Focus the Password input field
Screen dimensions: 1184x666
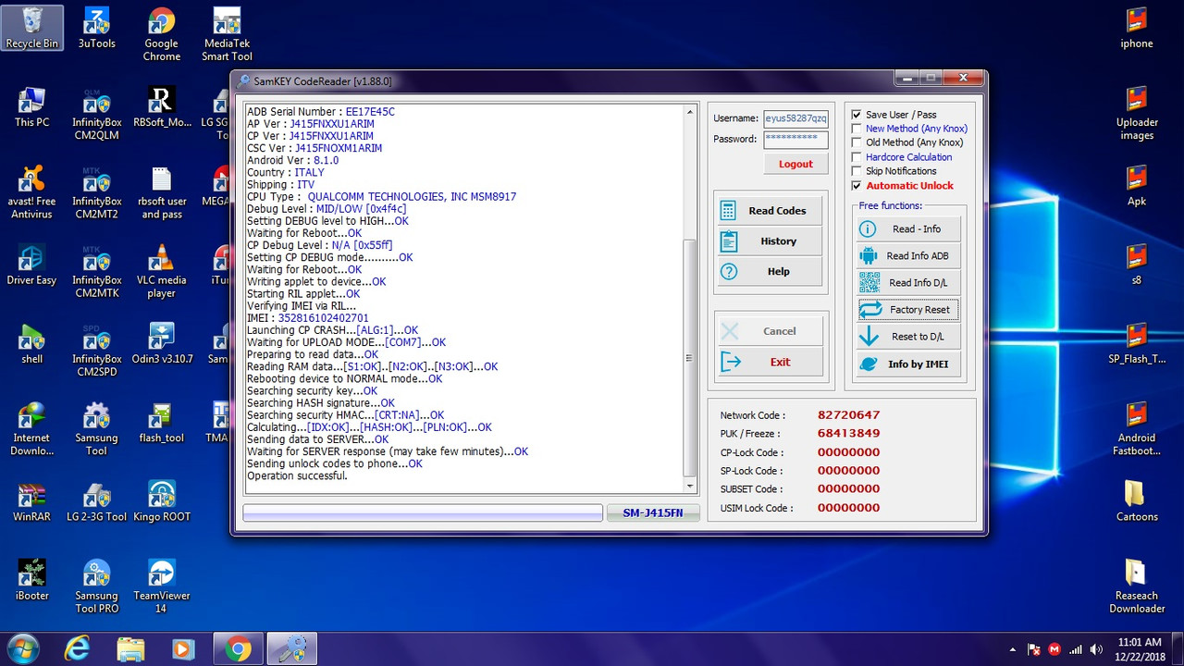[x=795, y=140]
